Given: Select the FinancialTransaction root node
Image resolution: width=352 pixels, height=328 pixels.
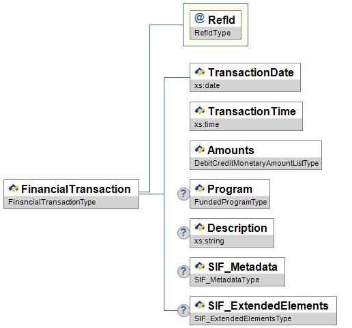Looking at the screenshot, I should [x=71, y=194].
